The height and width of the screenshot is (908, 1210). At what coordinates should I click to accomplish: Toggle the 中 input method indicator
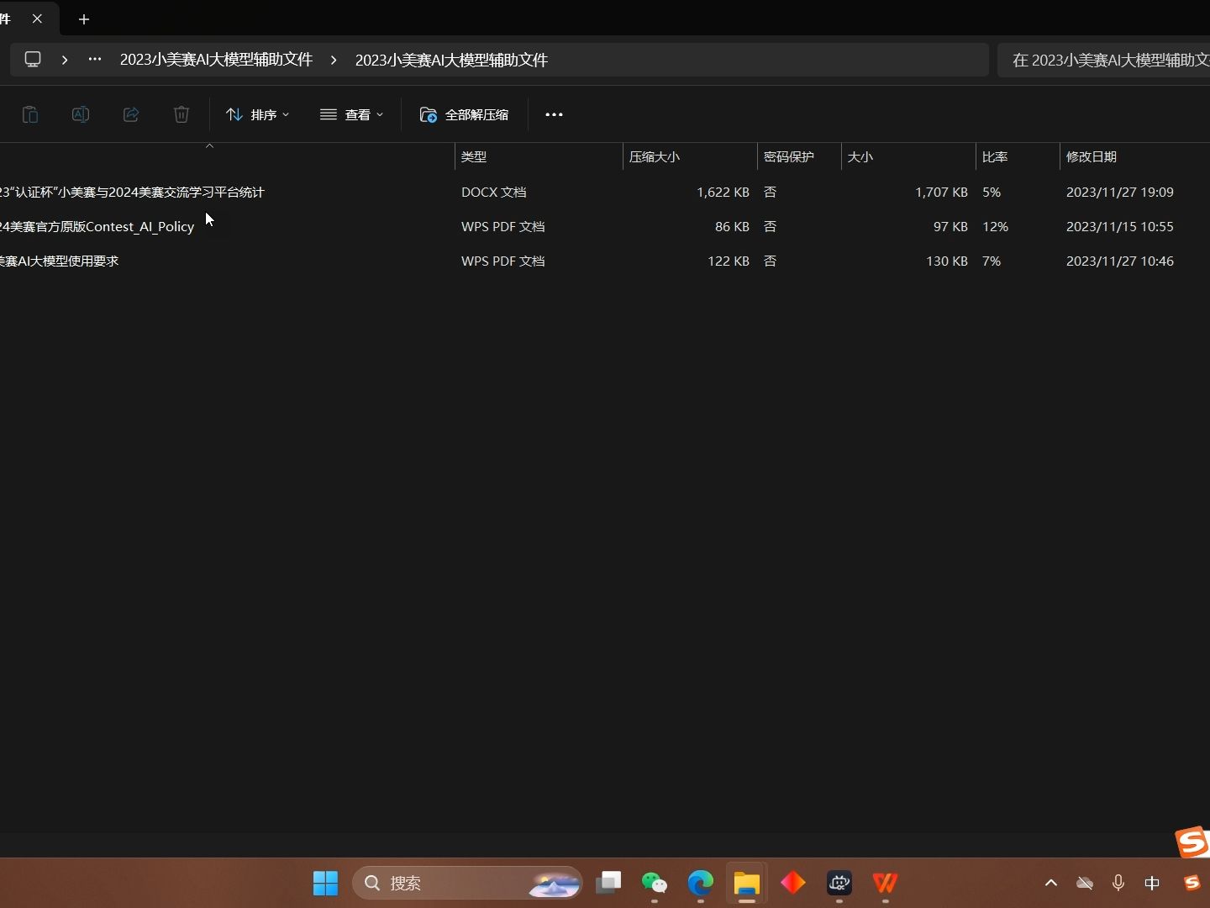pos(1152,883)
